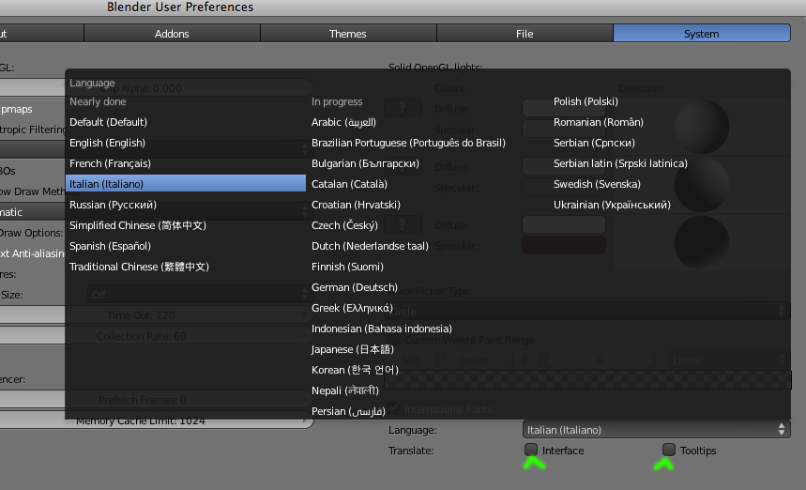Enable the Tooltips translation checkbox

click(669, 450)
